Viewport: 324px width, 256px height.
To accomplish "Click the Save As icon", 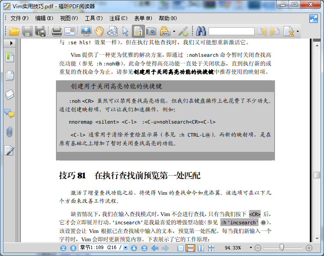I will 40,31.
